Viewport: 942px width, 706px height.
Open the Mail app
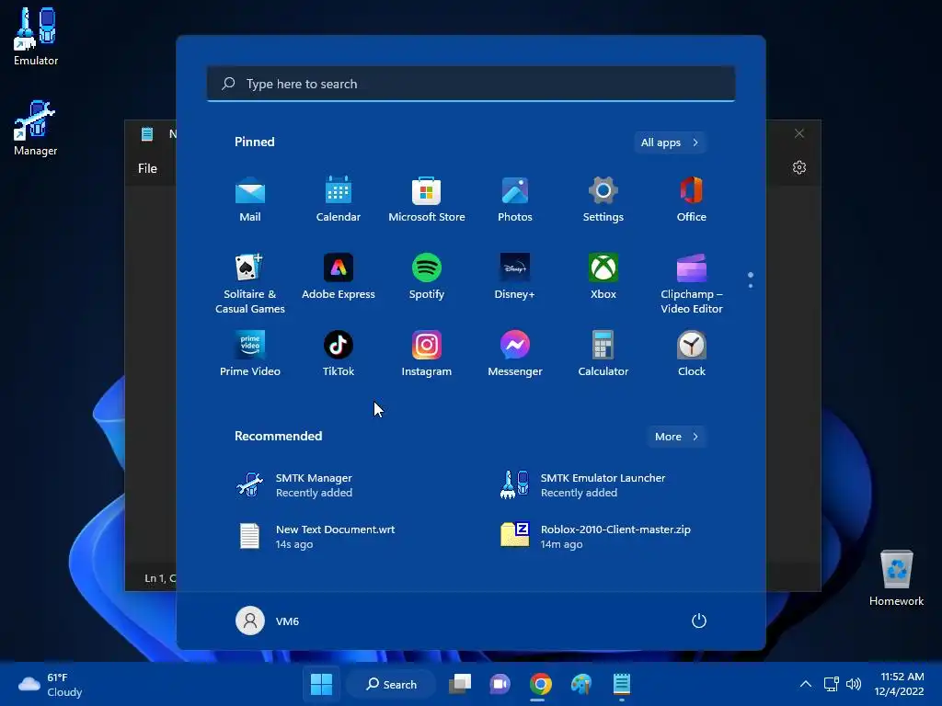point(250,199)
